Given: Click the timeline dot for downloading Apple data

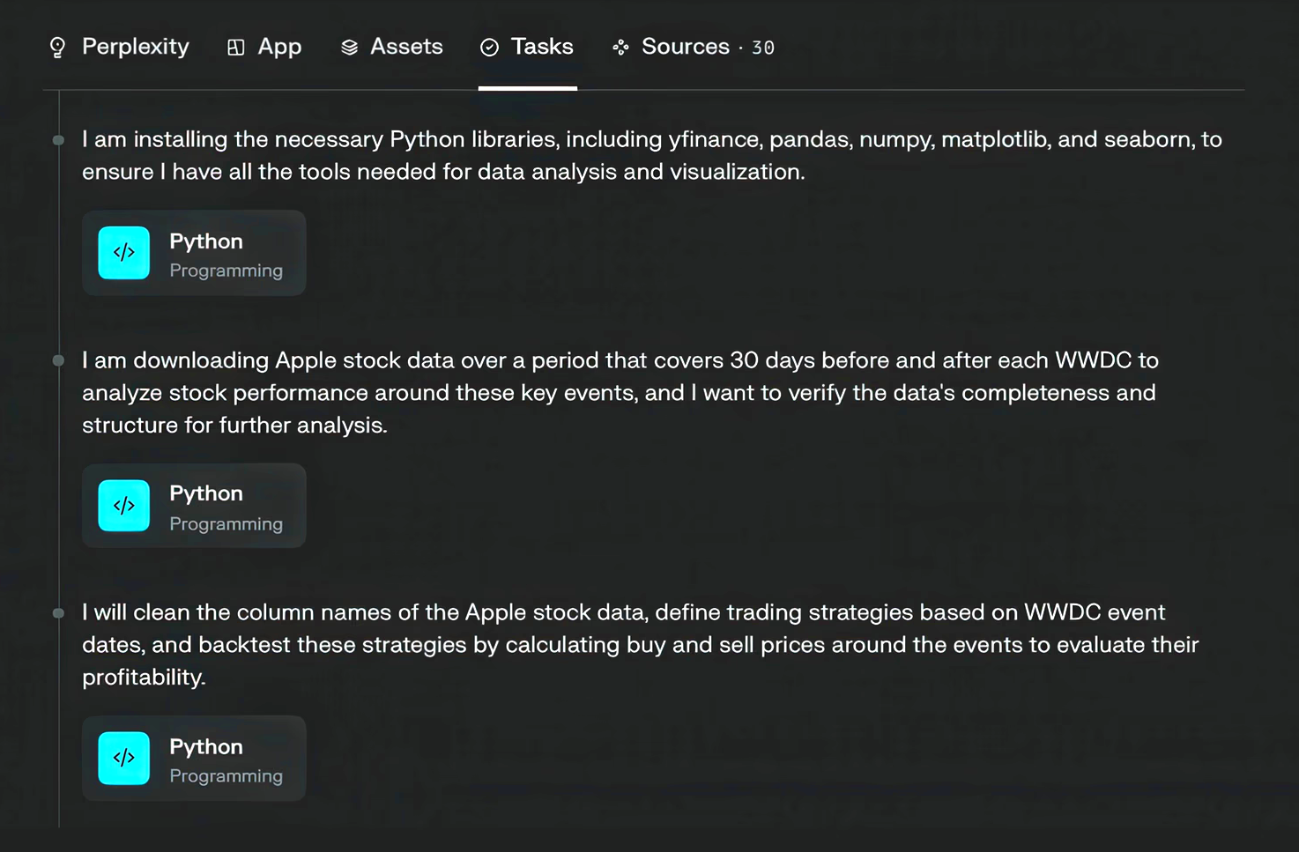Looking at the screenshot, I should (58, 360).
